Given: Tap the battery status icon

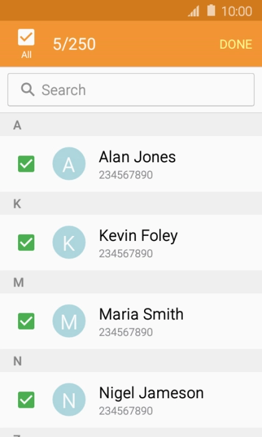Looking at the screenshot, I should pos(211,11).
